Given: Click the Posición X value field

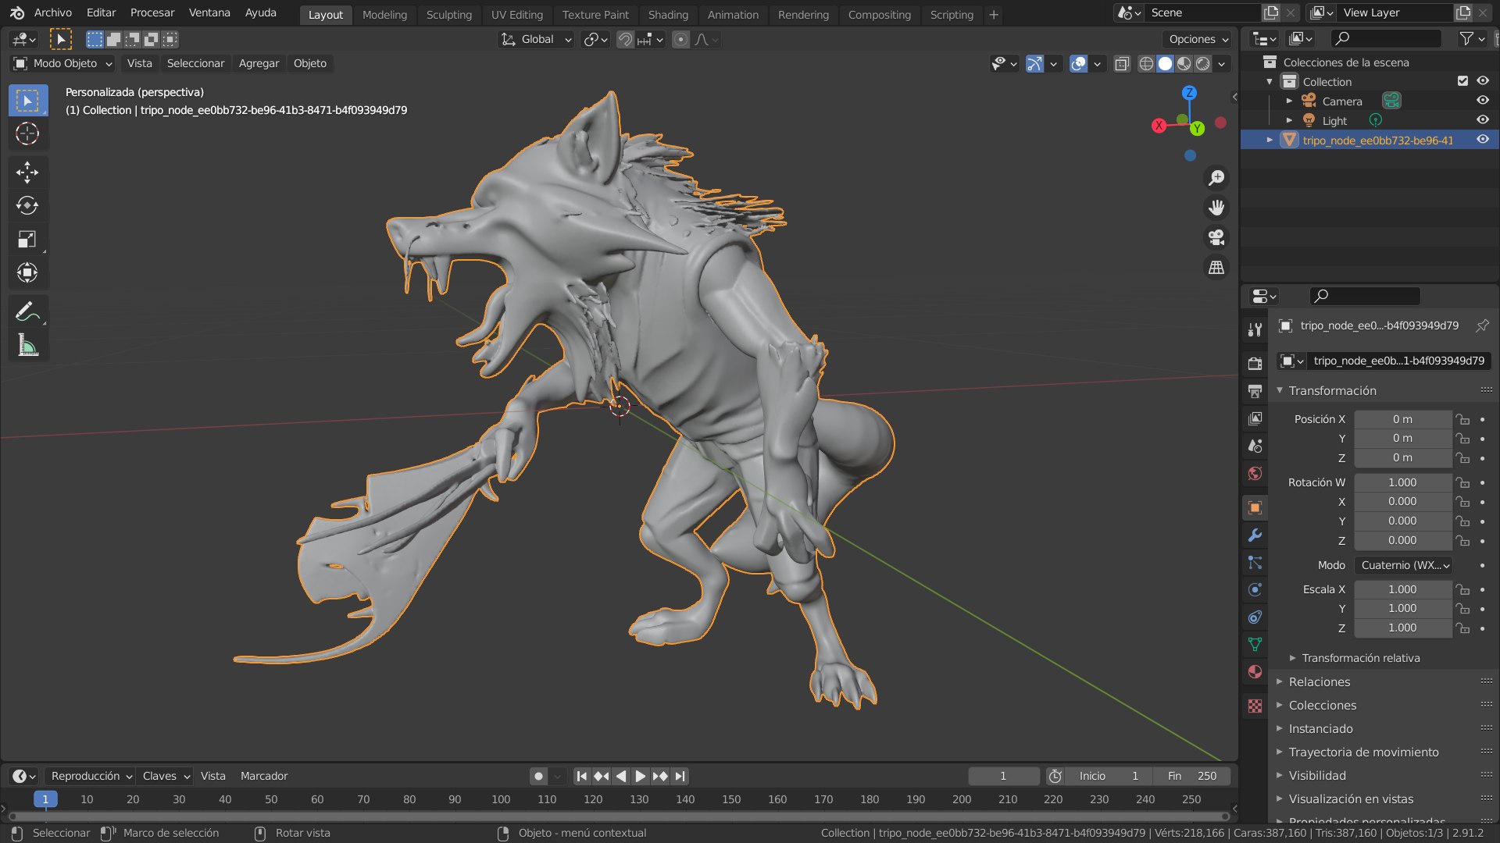Looking at the screenshot, I should [x=1403, y=419].
